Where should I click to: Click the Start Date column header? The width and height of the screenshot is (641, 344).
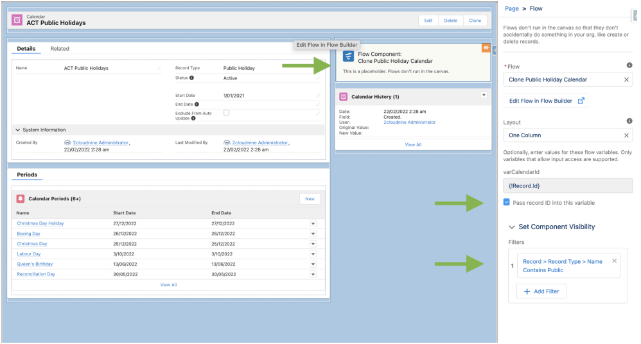tap(124, 213)
